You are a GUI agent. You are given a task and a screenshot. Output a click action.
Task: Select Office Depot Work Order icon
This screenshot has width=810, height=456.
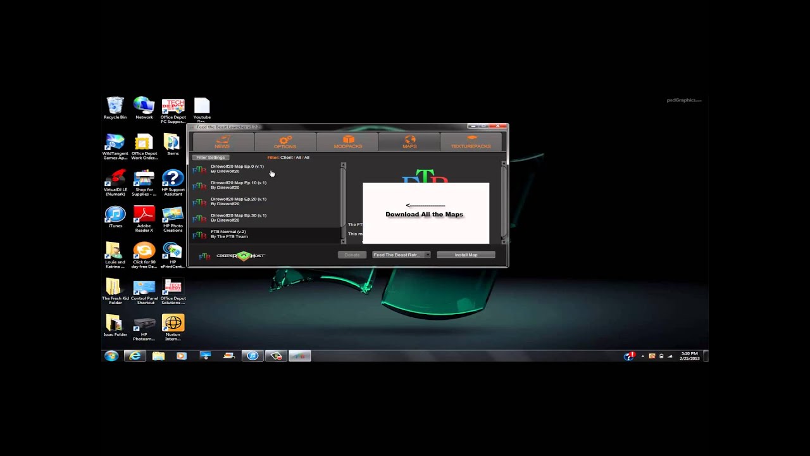pos(144,146)
